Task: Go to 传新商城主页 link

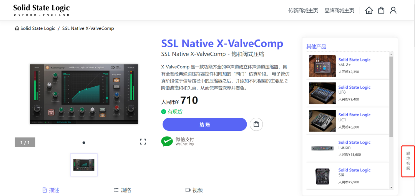Action: (303, 11)
